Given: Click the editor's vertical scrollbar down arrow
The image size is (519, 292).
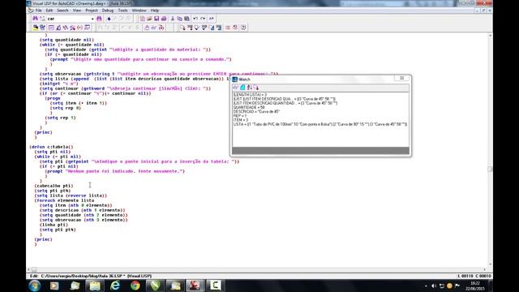Looking at the screenshot, I should pos(490,264).
